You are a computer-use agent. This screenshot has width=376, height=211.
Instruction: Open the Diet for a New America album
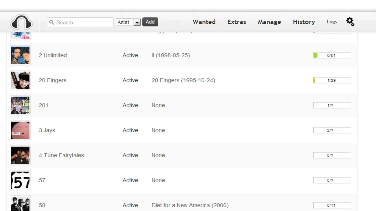pyautogui.click(x=190, y=205)
